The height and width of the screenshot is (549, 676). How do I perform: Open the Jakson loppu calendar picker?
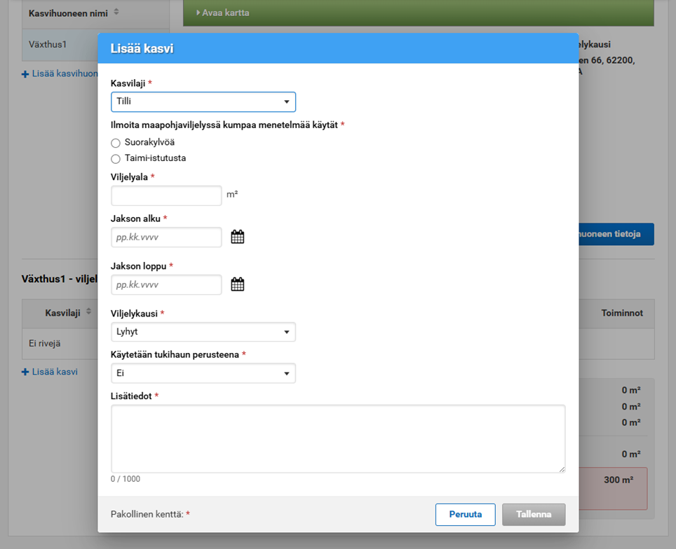coord(238,284)
